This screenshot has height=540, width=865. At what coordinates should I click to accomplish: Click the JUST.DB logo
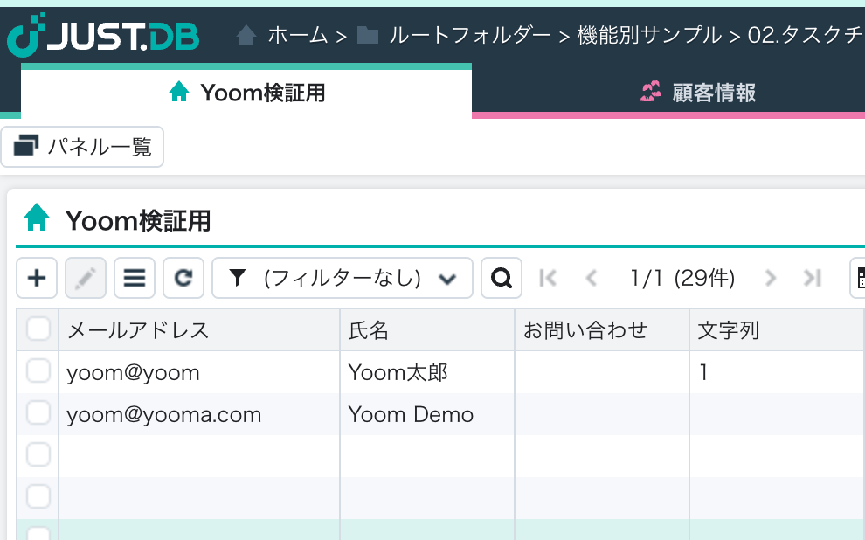[103, 36]
